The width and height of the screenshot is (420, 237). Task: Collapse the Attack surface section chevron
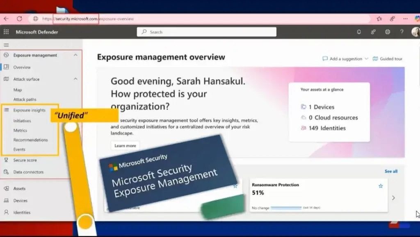click(75, 79)
